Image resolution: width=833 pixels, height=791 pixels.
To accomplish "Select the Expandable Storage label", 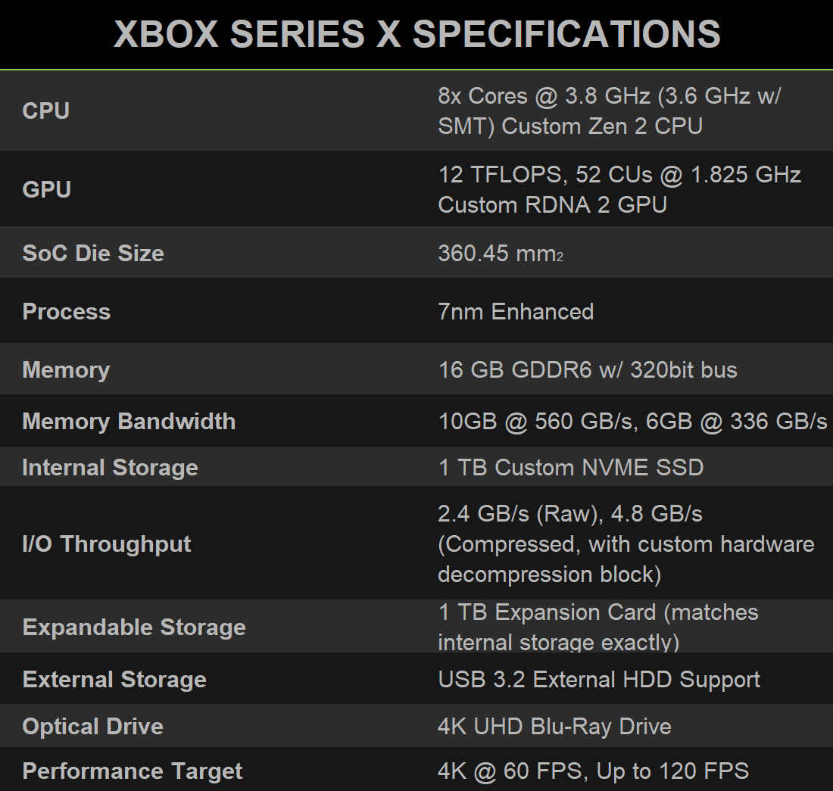I will (134, 627).
